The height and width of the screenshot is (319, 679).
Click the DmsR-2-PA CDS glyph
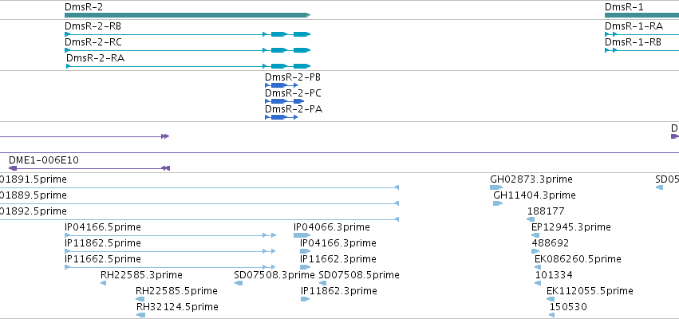pos(282,118)
